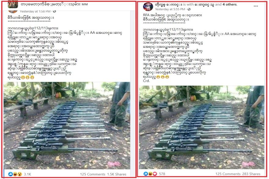Click 'Yesterday at 1:58 PM' timestamp
Screen dimensions: 269x179
point(35,12)
